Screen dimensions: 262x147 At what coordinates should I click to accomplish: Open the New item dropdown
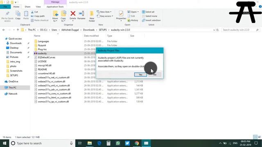104,12
